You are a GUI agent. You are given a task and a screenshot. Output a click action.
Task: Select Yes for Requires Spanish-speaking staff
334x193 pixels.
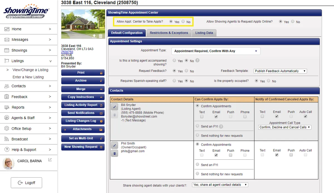pos(174,81)
